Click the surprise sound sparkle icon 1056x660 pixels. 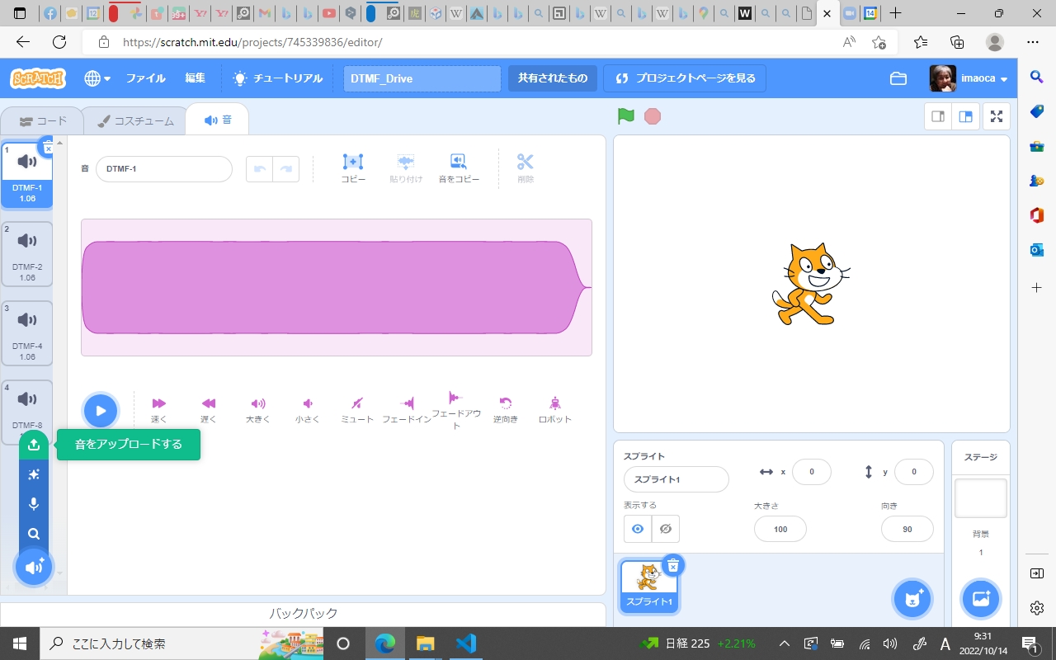pyautogui.click(x=34, y=474)
